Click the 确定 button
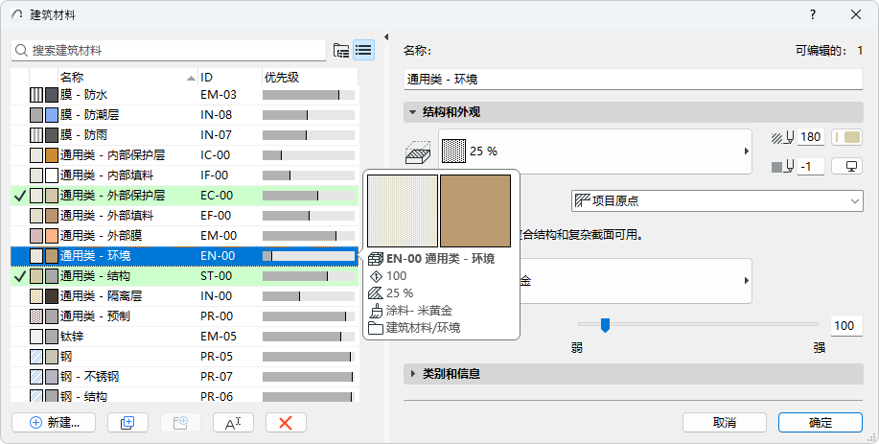The height and width of the screenshot is (444, 879). [821, 422]
